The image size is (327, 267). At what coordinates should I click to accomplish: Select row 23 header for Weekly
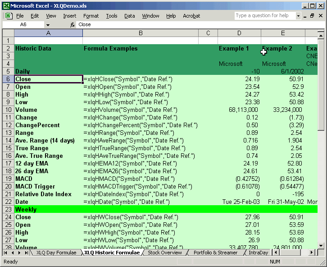coord(8,209)
